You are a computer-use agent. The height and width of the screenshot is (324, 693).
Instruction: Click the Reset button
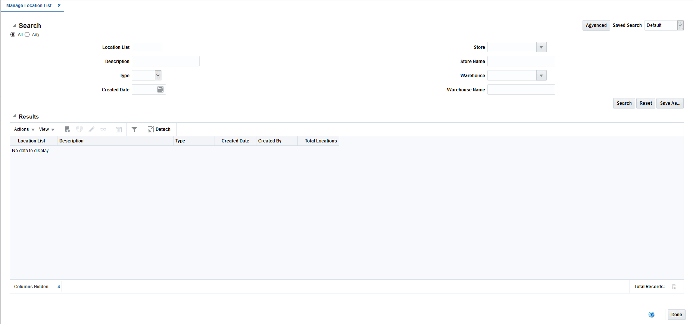pyautogui.click(x=646, y=103)
